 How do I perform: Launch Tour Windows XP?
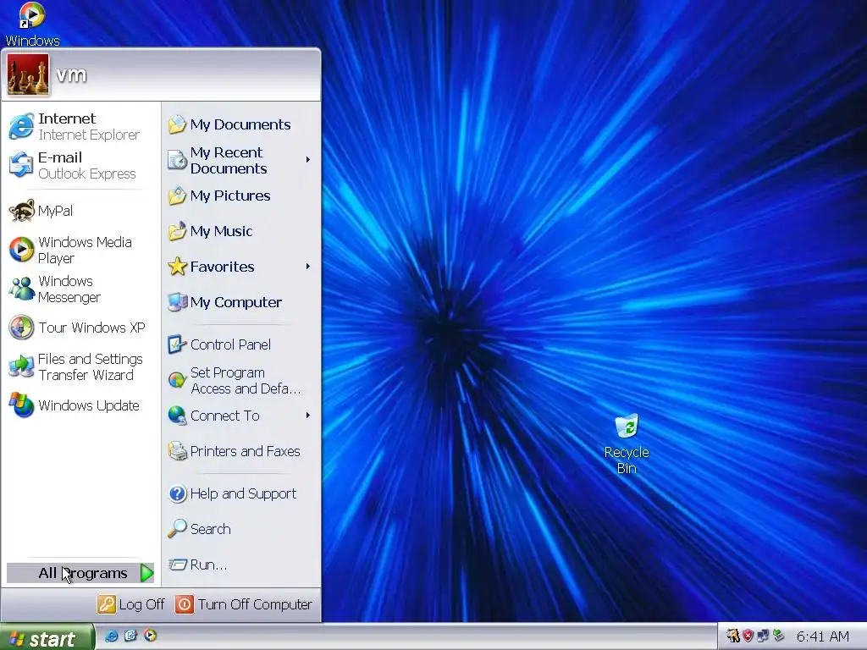point(80,328)
